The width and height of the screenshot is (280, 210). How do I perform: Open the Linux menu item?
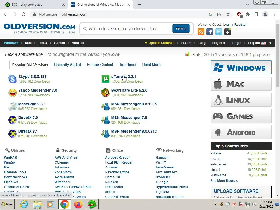click(43, 43)
